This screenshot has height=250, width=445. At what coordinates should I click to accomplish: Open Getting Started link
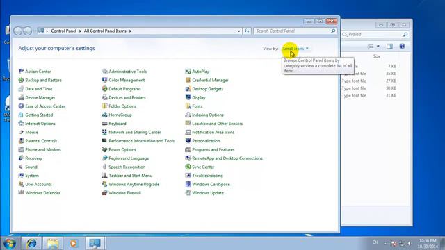tap(39, 115)
